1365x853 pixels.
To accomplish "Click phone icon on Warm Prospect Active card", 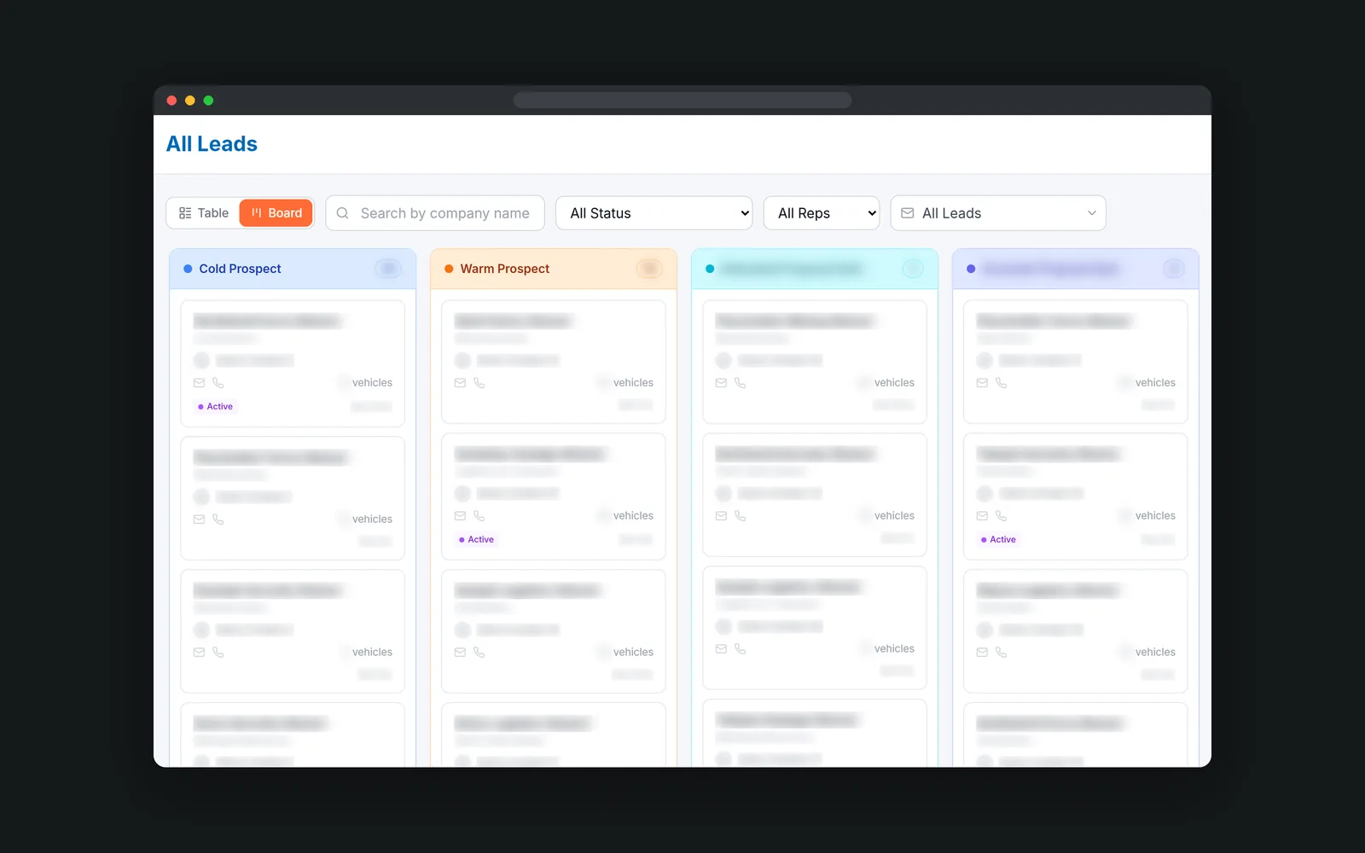I will (479, 516).
